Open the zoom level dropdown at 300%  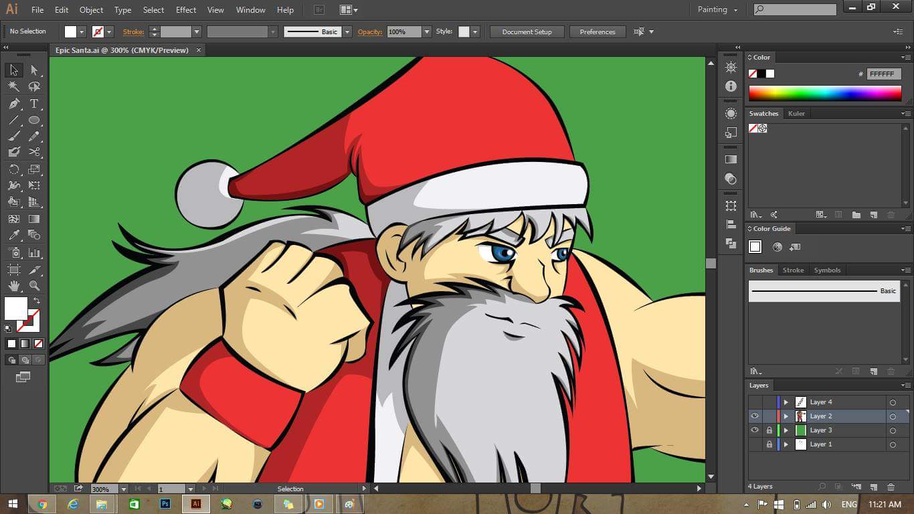pyautogui.click(x=123, y=489)
